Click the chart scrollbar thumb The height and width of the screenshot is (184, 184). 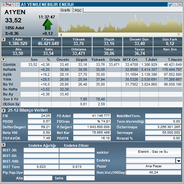(179, 34)
